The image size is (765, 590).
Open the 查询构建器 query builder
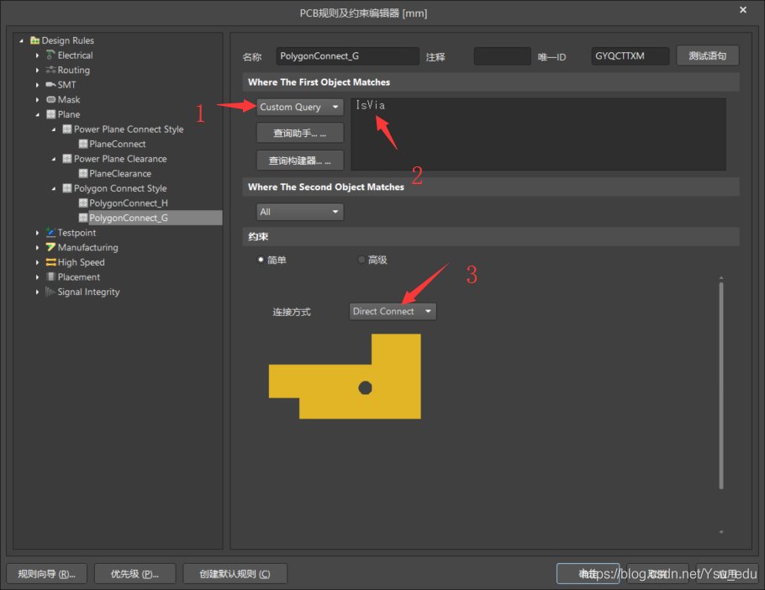pyautogui.click(x=299, y=161)
